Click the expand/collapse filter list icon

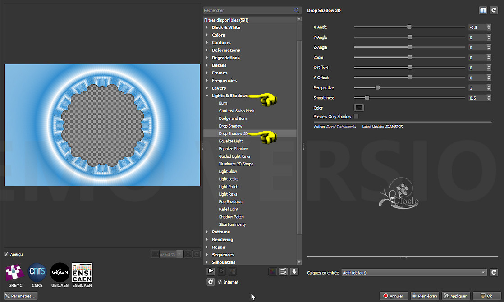[x=284, y=271]
